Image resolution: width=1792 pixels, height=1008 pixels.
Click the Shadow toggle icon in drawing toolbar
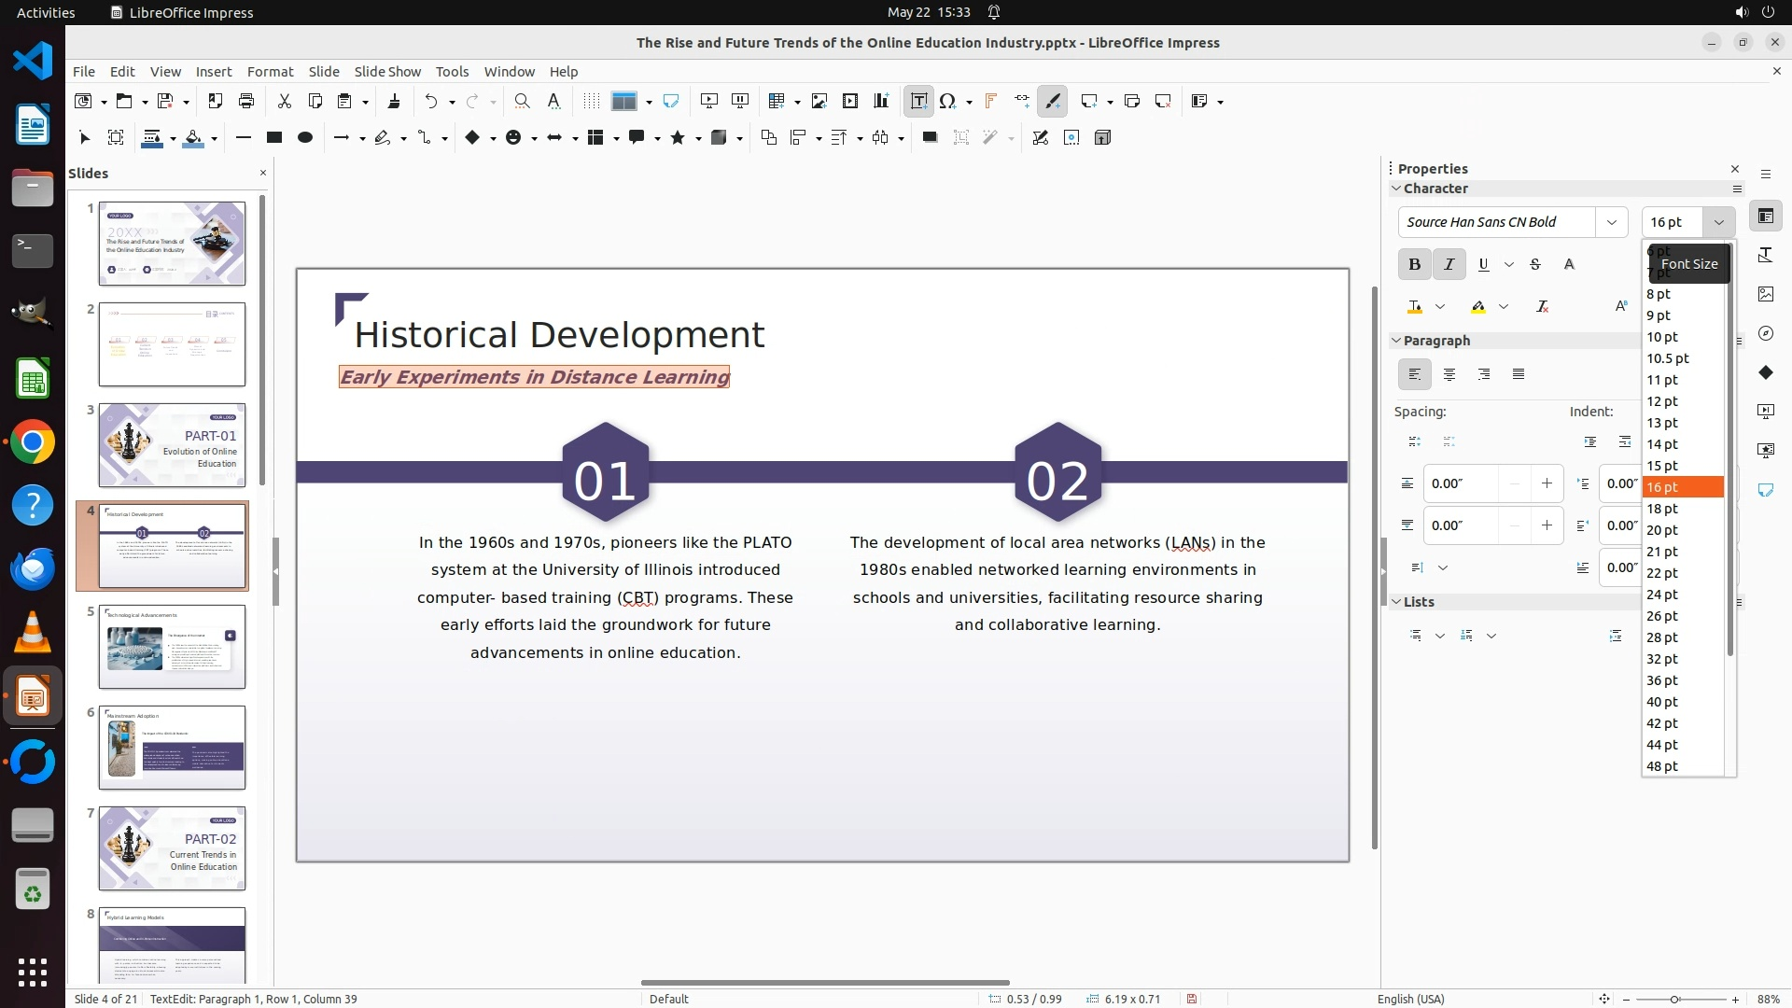(930, 137)
